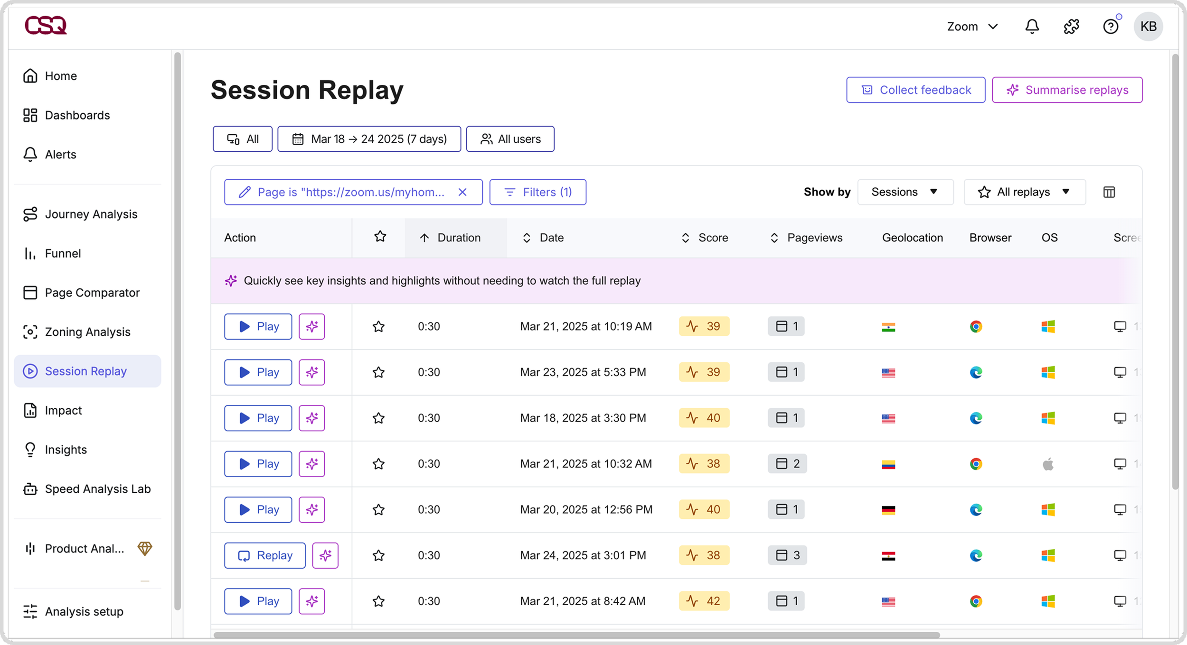The image size is (1187, 645).
Task: Expand the Zoom project dropdown
Action: pos(972,27)
